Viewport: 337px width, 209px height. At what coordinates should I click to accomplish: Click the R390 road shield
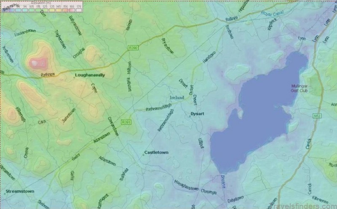click(x=133, y=48)
